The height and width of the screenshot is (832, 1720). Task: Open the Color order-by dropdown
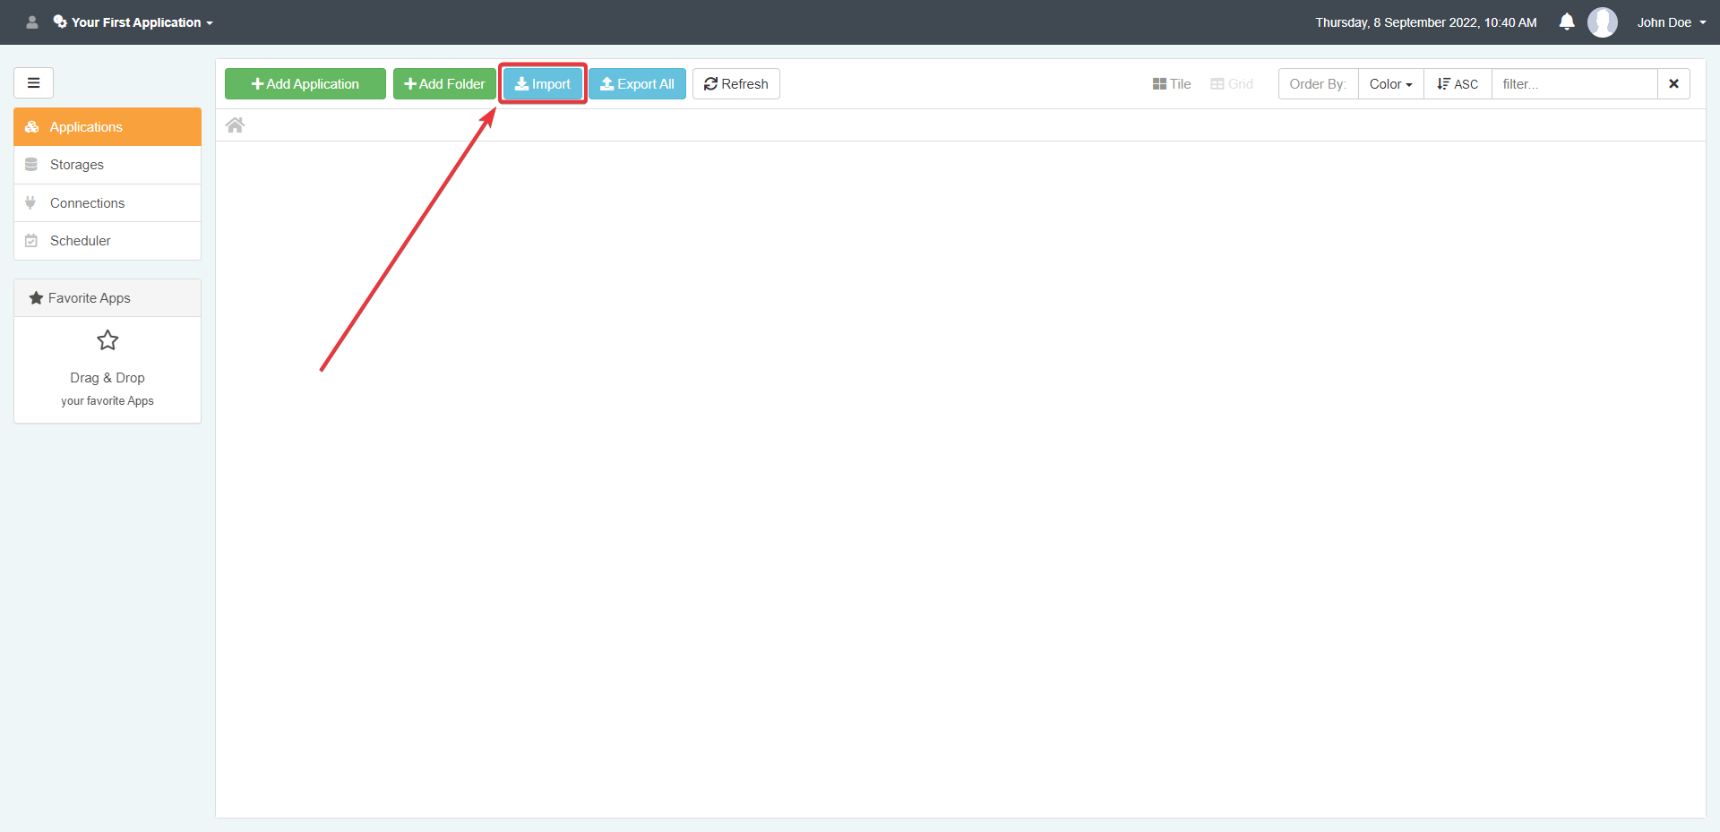point(1390,84)
